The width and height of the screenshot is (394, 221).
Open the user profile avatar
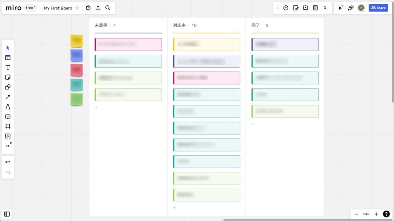361,8
